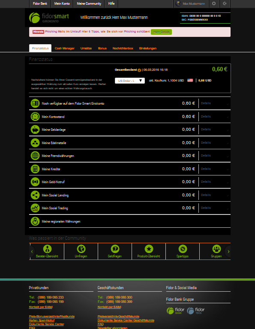
Task: Show next items in community carousel
Action: (x=228, y=251)
